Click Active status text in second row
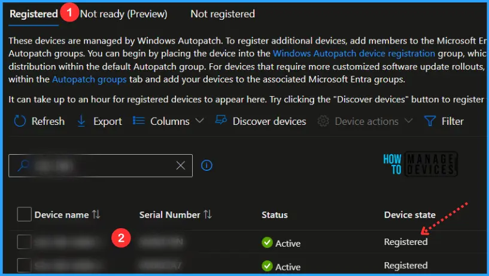The width and height of the screenshot is (489, 276). click(288, 267)
